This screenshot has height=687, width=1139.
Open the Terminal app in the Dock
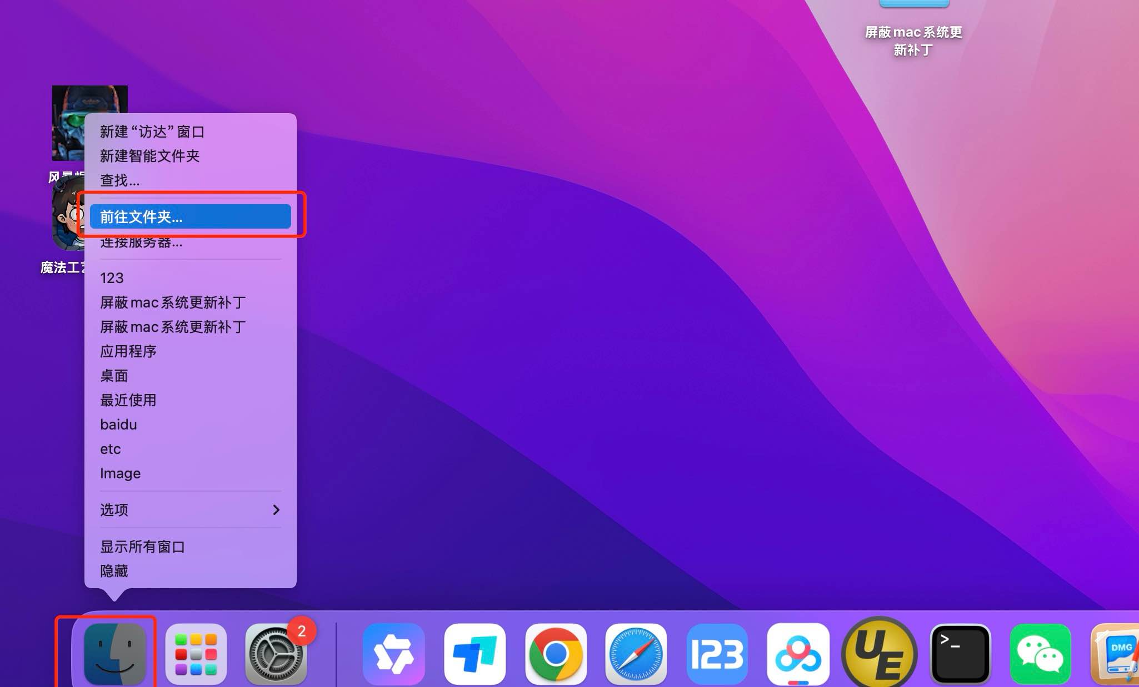[960, 654]
